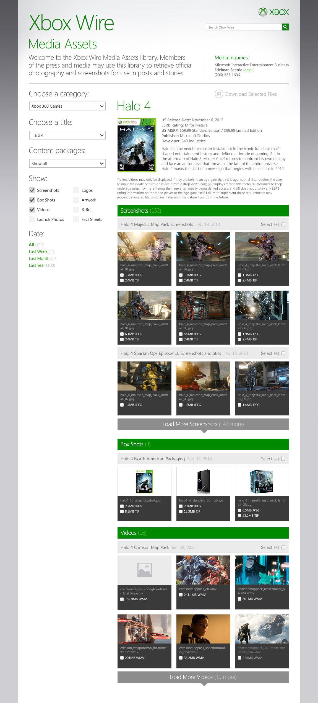Screen dimensions: 318x703
Task: Enable the Fact Sheets filter checkbox
Action: [76, 219]
